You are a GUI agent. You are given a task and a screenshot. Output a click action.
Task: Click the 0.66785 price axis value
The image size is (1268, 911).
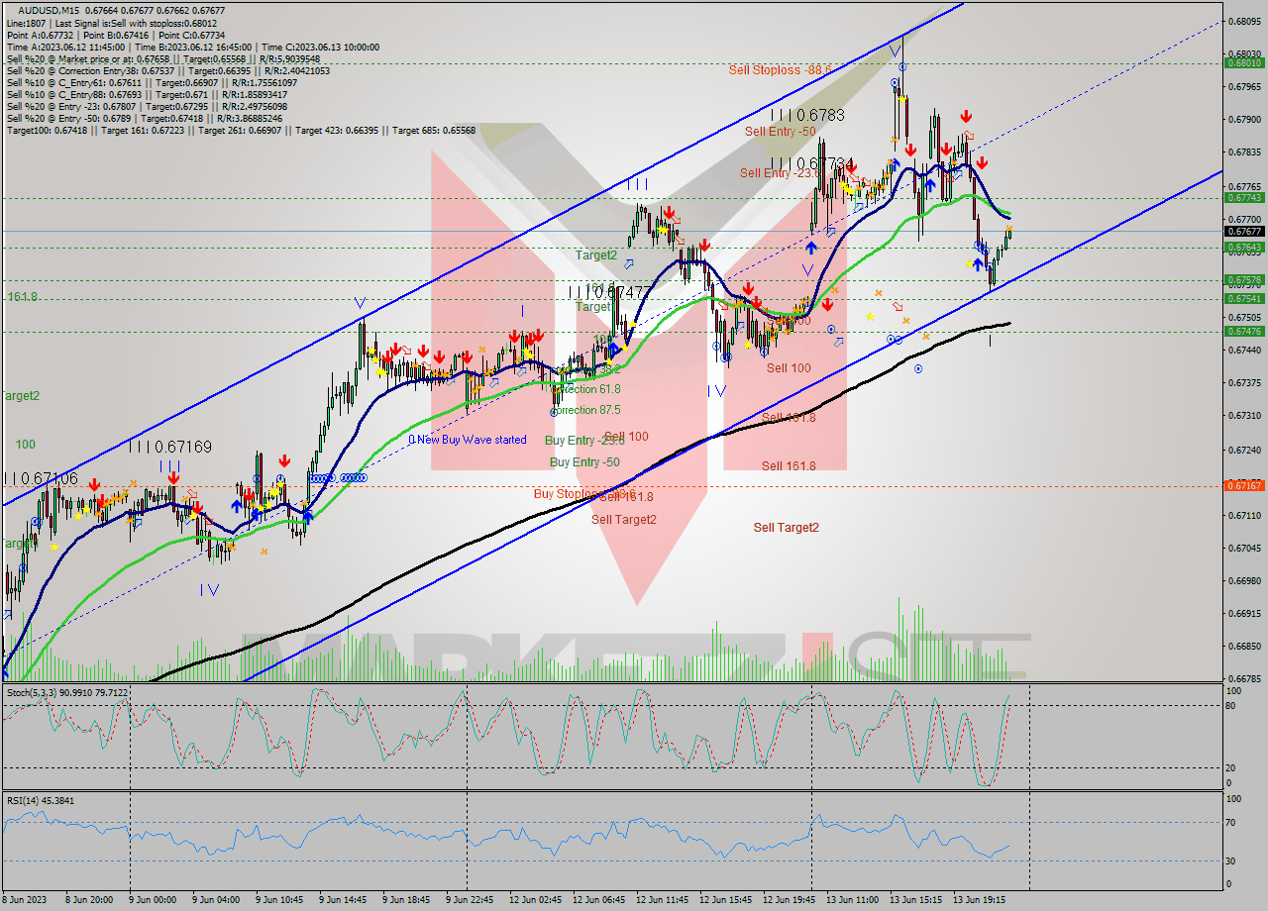coord(1243,679)
